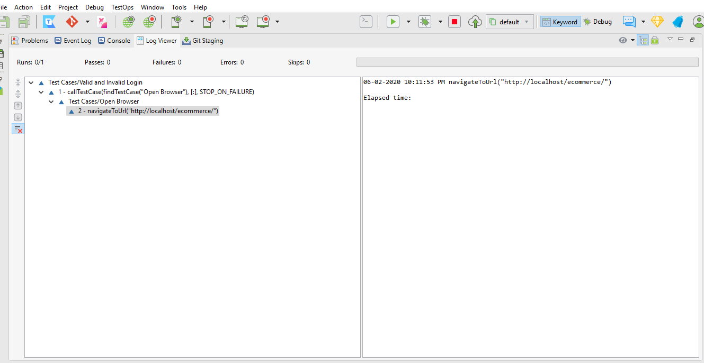Open the View Menu triangle
Image resolution: width=704 pixels, height=363 pixels.
670,39
